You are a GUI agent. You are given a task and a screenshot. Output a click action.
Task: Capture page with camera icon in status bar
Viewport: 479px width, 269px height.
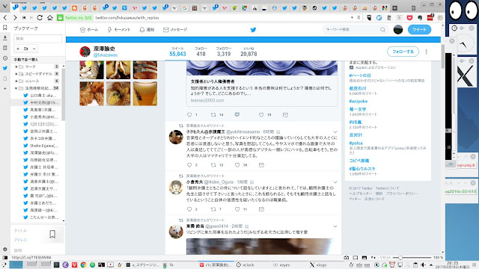coord(346,257)
